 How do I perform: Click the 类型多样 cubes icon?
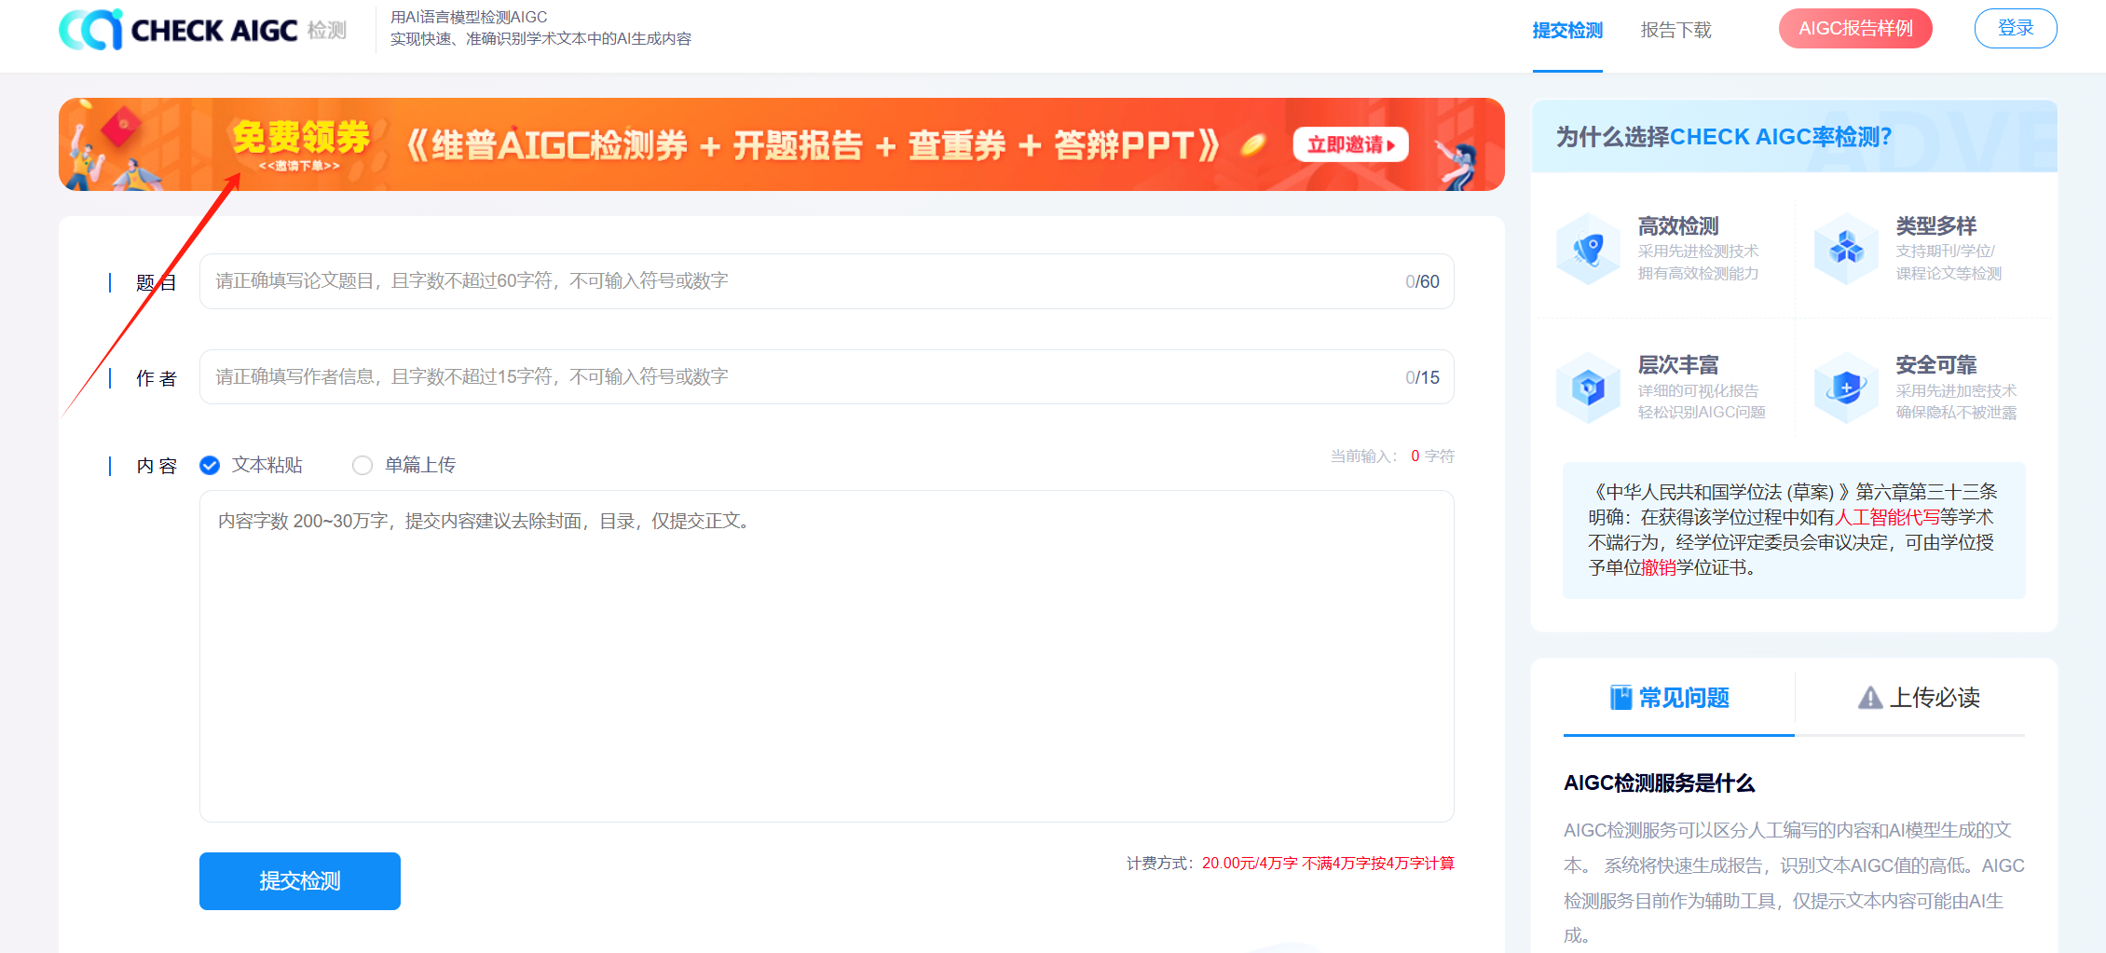point(1845,249)
